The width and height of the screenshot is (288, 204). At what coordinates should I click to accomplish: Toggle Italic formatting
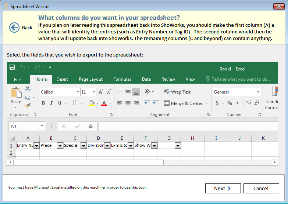click(51, 103)
